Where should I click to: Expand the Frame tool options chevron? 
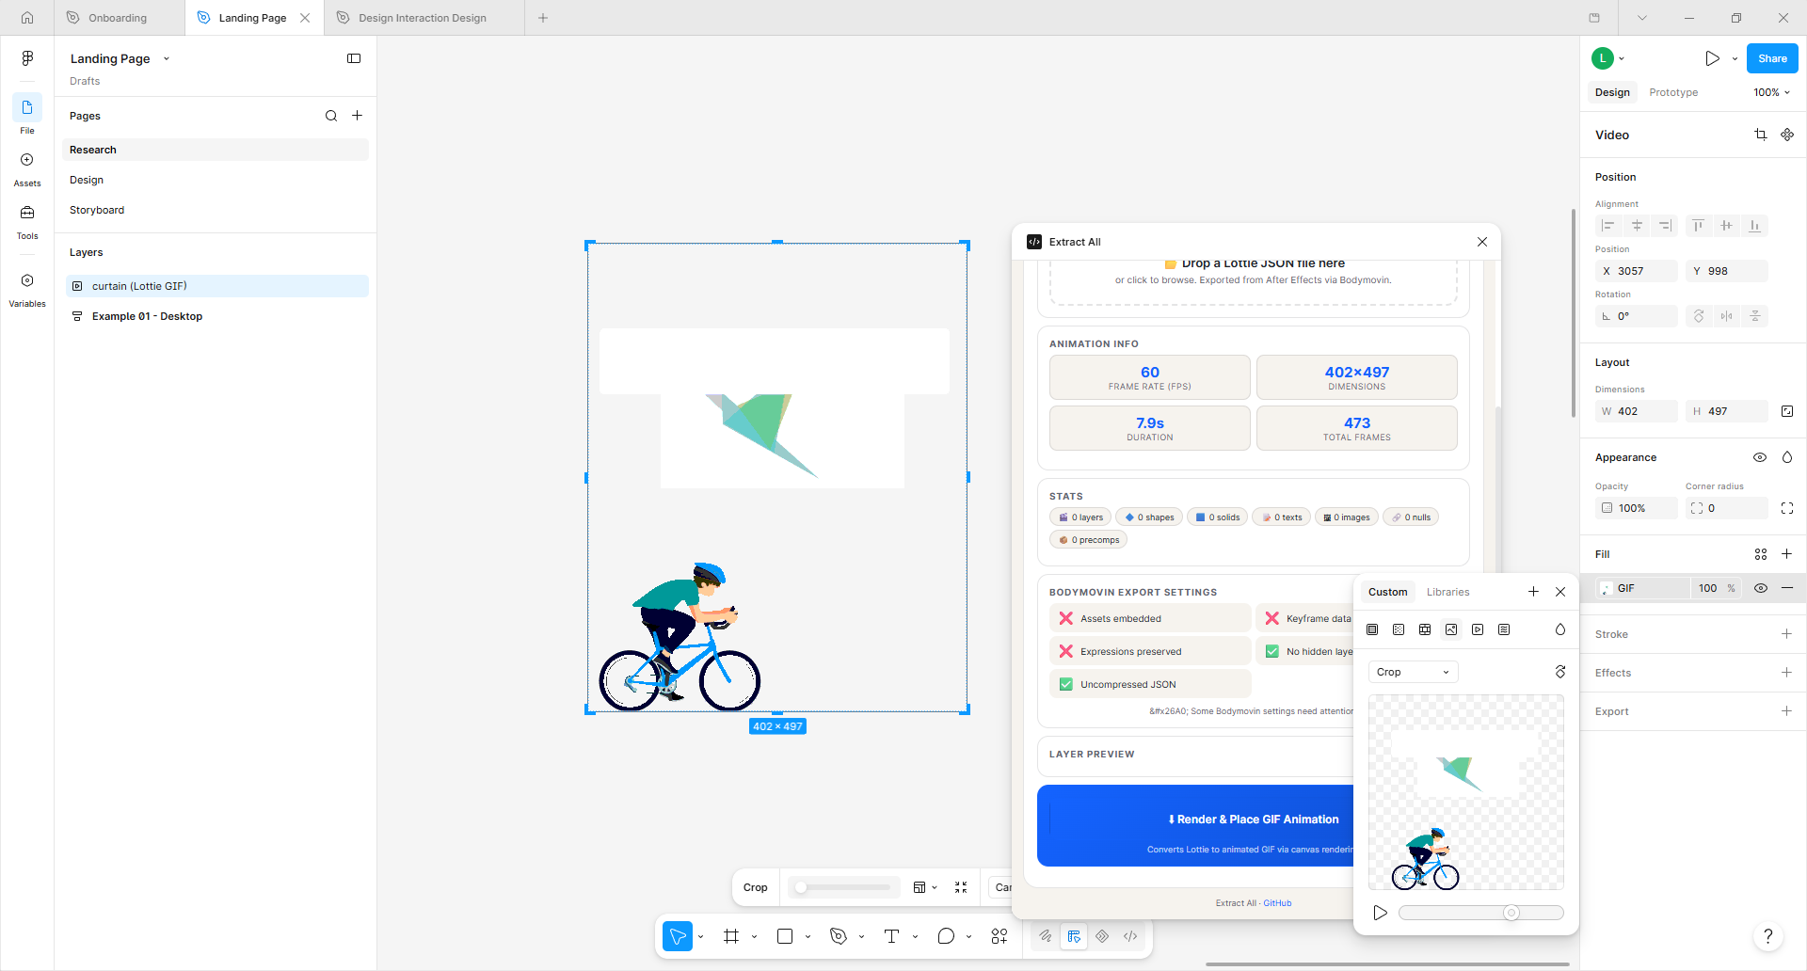point(755,937)
